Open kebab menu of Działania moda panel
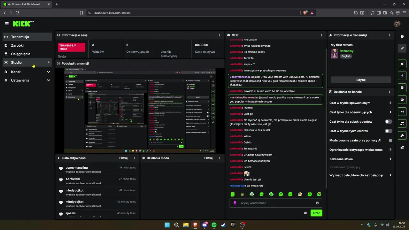Image resolution: width=409 pixels, height=230 pixels. coord(219,158)
